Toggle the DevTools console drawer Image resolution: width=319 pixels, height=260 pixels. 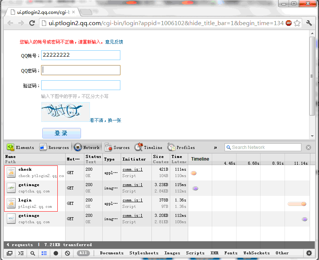coord(21,253)
